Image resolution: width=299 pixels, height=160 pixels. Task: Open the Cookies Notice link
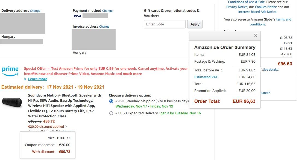266,7
